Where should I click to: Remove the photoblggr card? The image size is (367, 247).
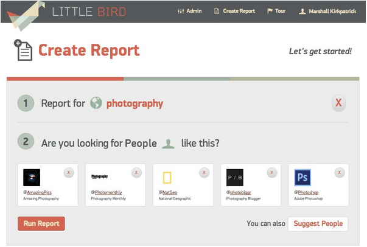click(271, 173)
